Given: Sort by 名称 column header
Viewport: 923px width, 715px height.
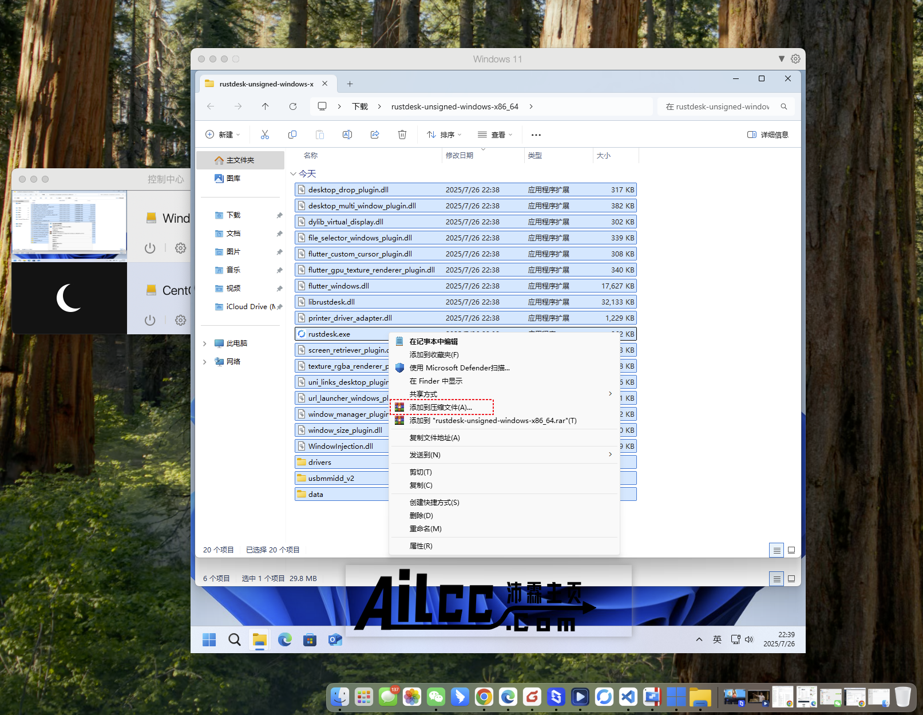Looking at the screenshot, I should pyautogui.click(x=311, y=155).
